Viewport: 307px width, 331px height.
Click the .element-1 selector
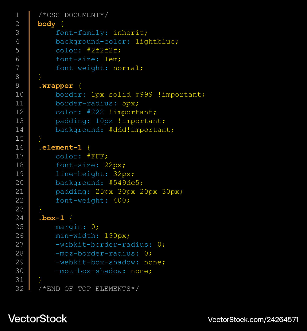tap(60, 147)
